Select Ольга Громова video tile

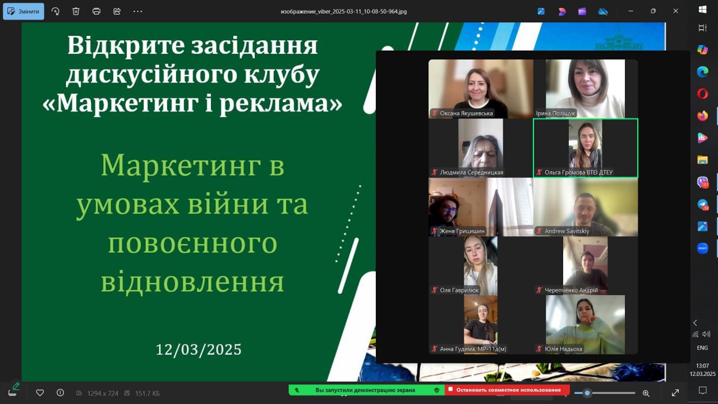pyautogui.click(x=585, y=148)
